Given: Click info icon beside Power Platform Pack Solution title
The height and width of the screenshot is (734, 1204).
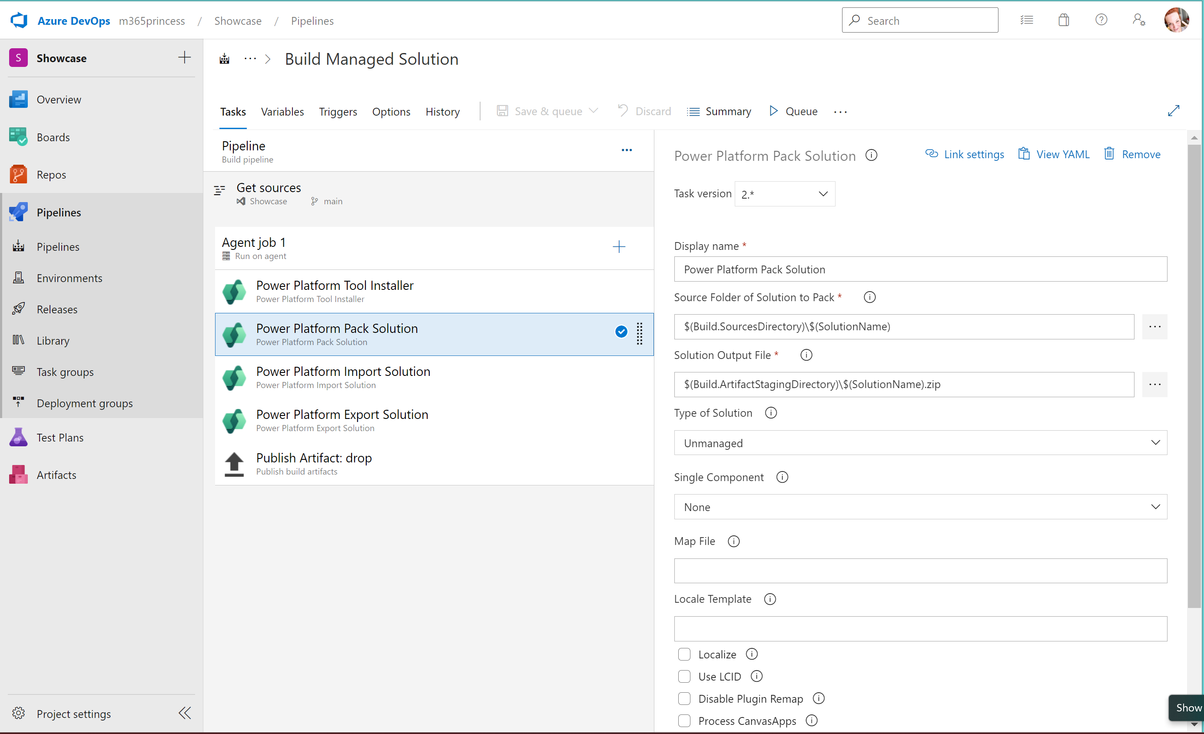Looking at the screenshot, I should pyautogui.click(x=871, y=155).
